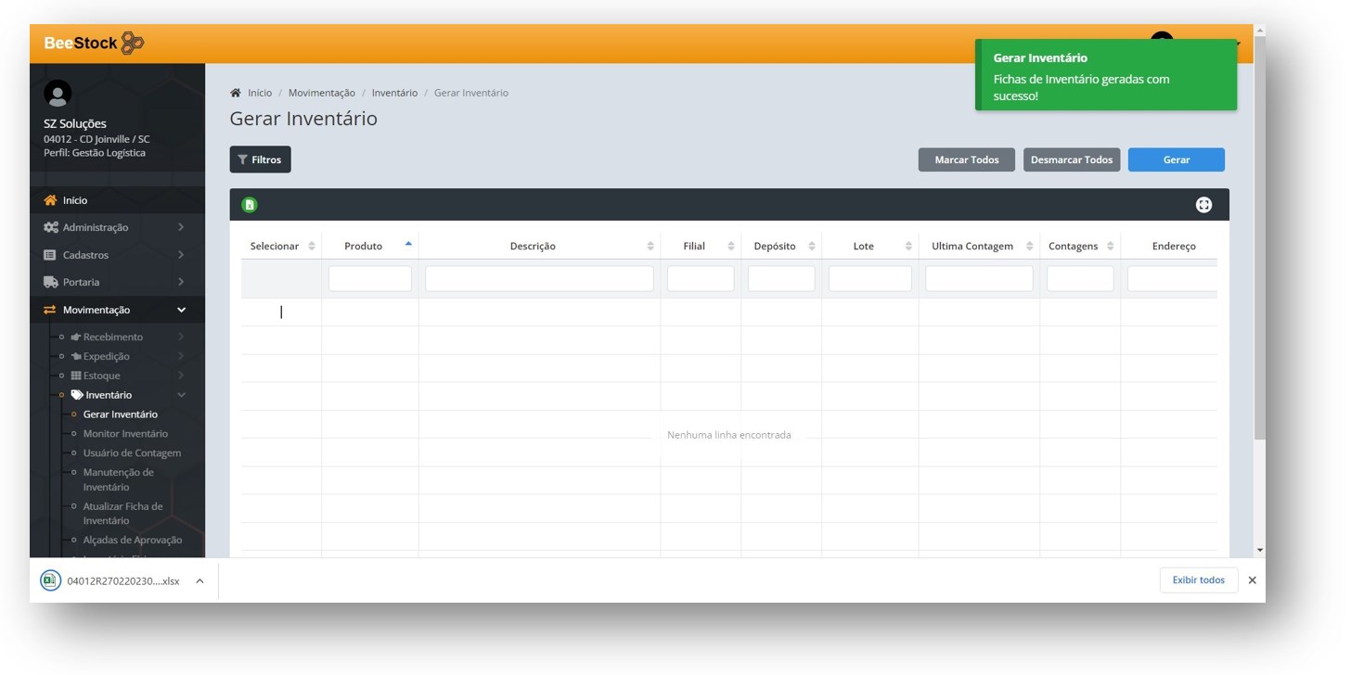The height and width of the screenshot is (675, 1351).
Task: Click the sort icon on Descrição column
Action: coord(650,247)
